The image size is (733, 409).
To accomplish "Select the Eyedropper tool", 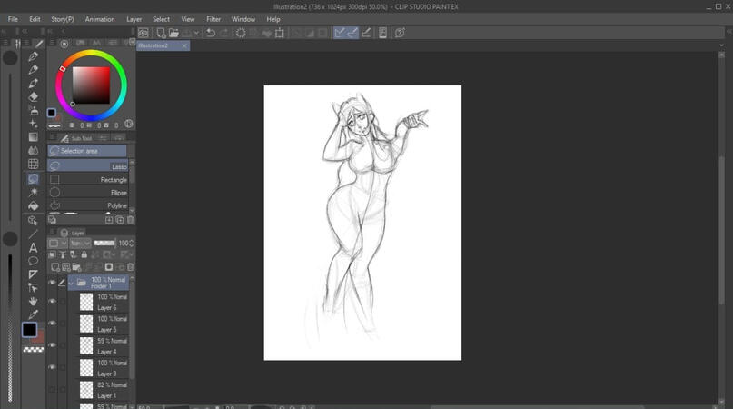I will pos(34,314).
